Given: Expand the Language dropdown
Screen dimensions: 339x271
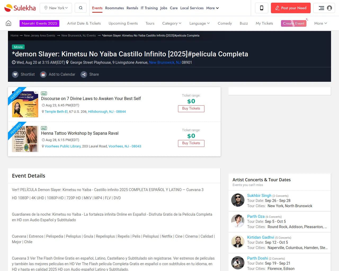Looking at the screenshot, I should pos(199,23).
